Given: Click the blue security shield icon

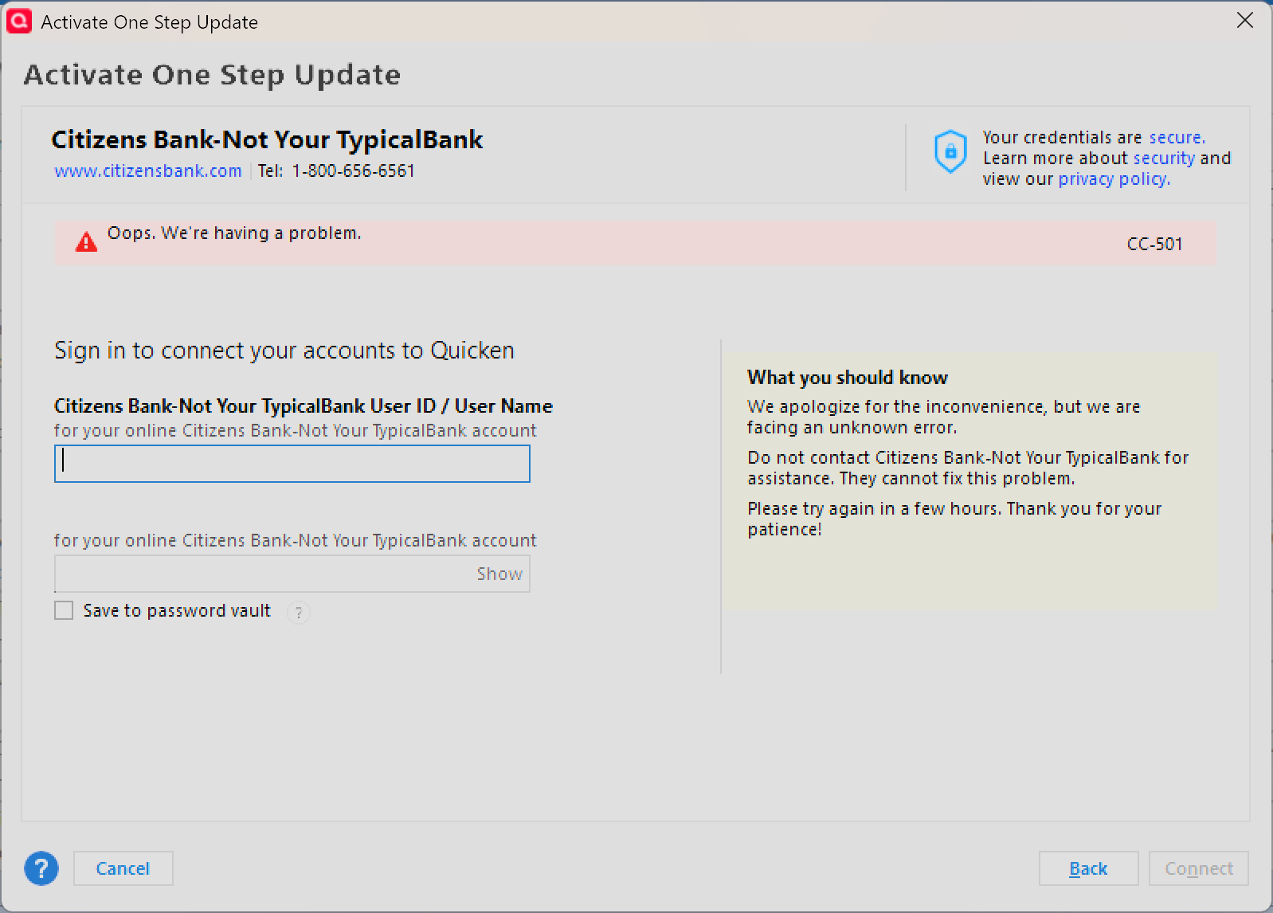Looking at the screenshot, I should point(950,151).
